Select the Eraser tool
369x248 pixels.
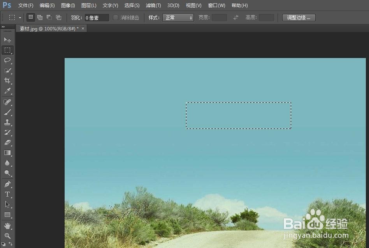pyautogui.click(x=7, y=142)
